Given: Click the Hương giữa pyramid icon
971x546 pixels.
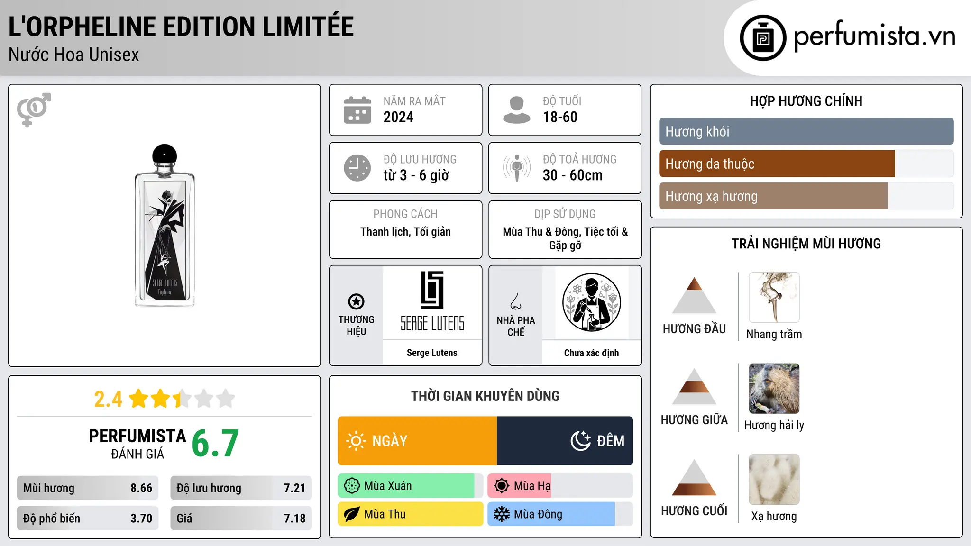Looking at the screenshot, I should pyautogui.click(x=694, y=386).
